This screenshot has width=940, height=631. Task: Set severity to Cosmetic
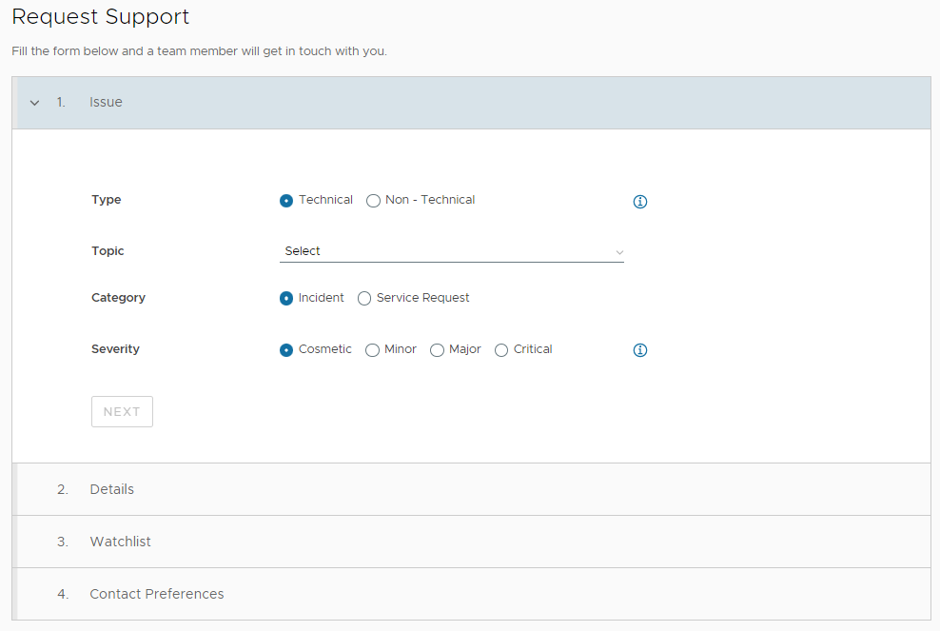(286, 349)
